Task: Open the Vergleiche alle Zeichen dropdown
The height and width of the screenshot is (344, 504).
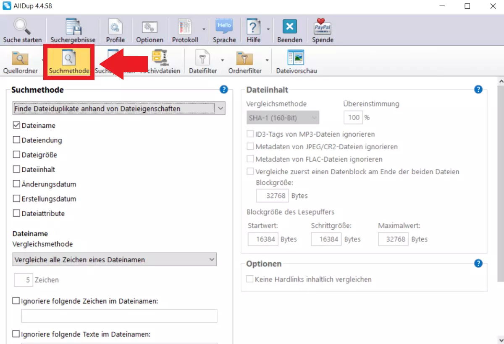Action: tap(212, 260)
